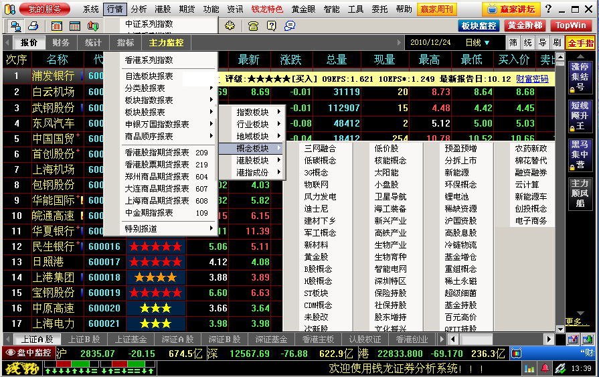Click the TV icon beside 赢家讲坛

(x=492, y=9)
